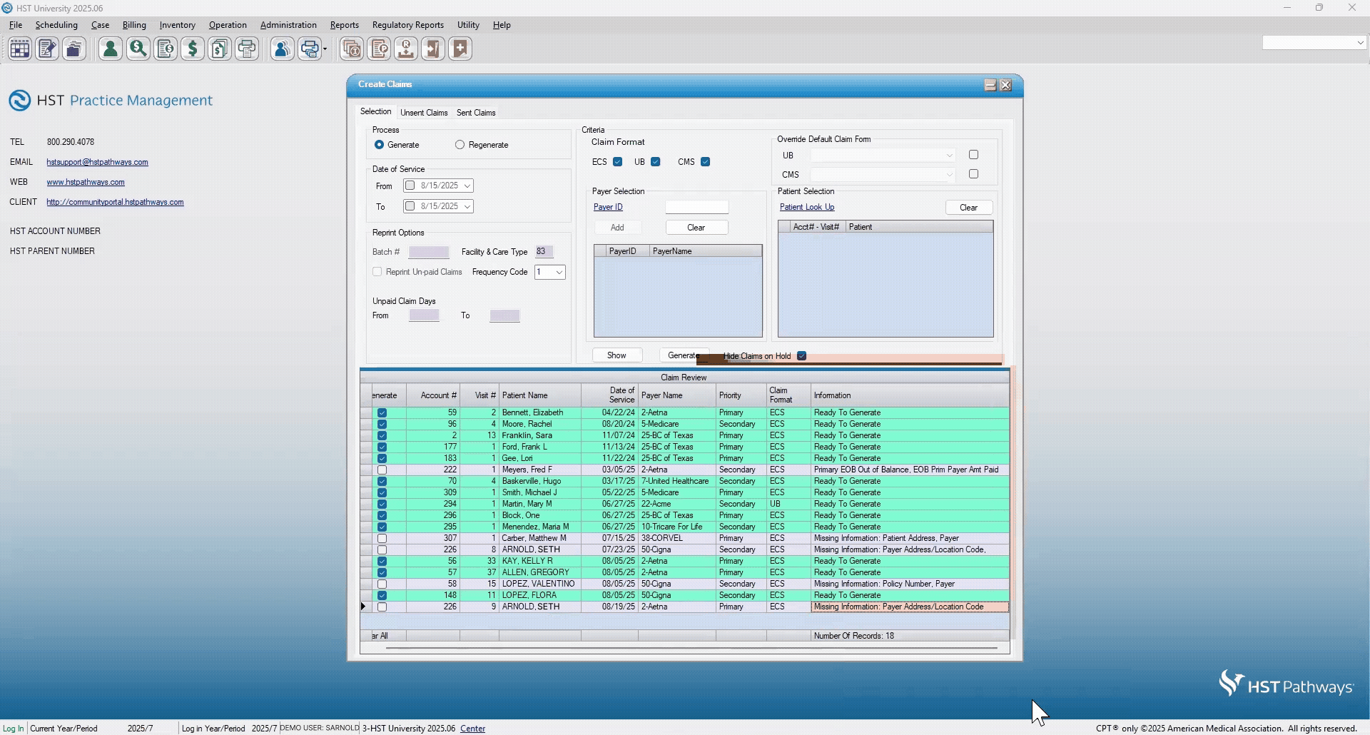This screenshot has width=1370, height=735.
Task: Click the Generate button beside Show
Action: [684, 355]
